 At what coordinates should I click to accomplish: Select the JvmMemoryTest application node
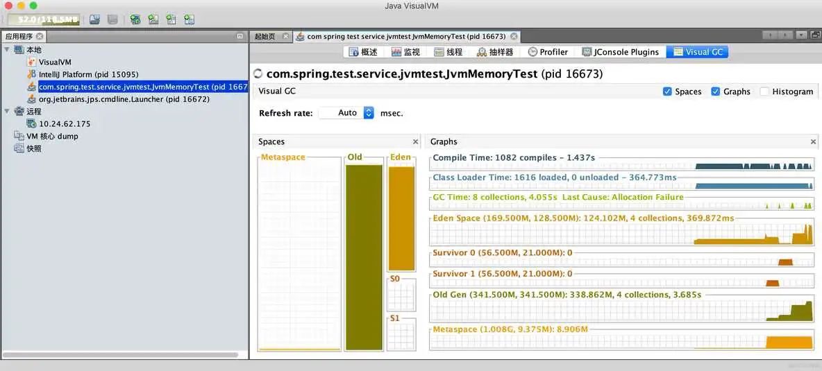[x=142, y=87]
